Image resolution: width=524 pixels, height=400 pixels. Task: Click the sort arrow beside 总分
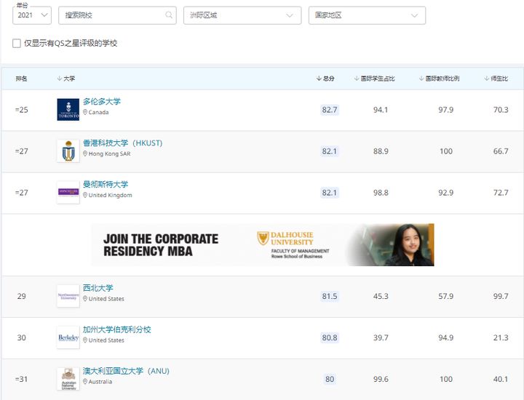pyautogui.click(x=319, y=79)
